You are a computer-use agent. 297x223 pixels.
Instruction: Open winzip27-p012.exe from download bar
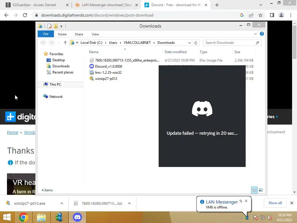pyautogui.click(x=30, y=203)
